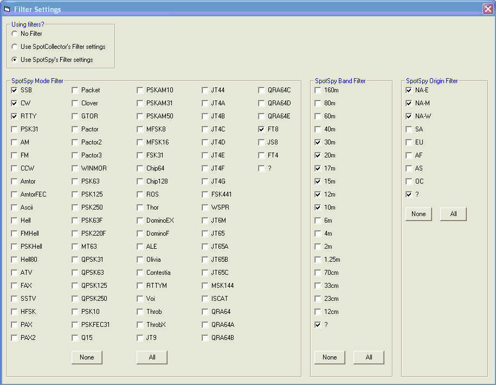Disable the RTTY mode filter
This screenshot has width=496, height=385.
click(14, 116)
